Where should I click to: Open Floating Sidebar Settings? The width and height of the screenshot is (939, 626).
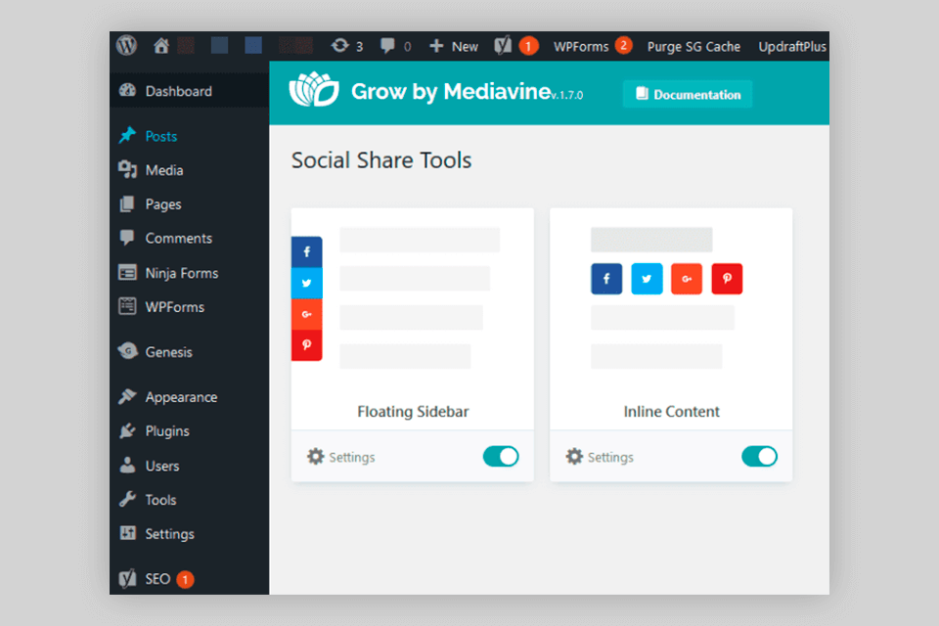point(341,457)
